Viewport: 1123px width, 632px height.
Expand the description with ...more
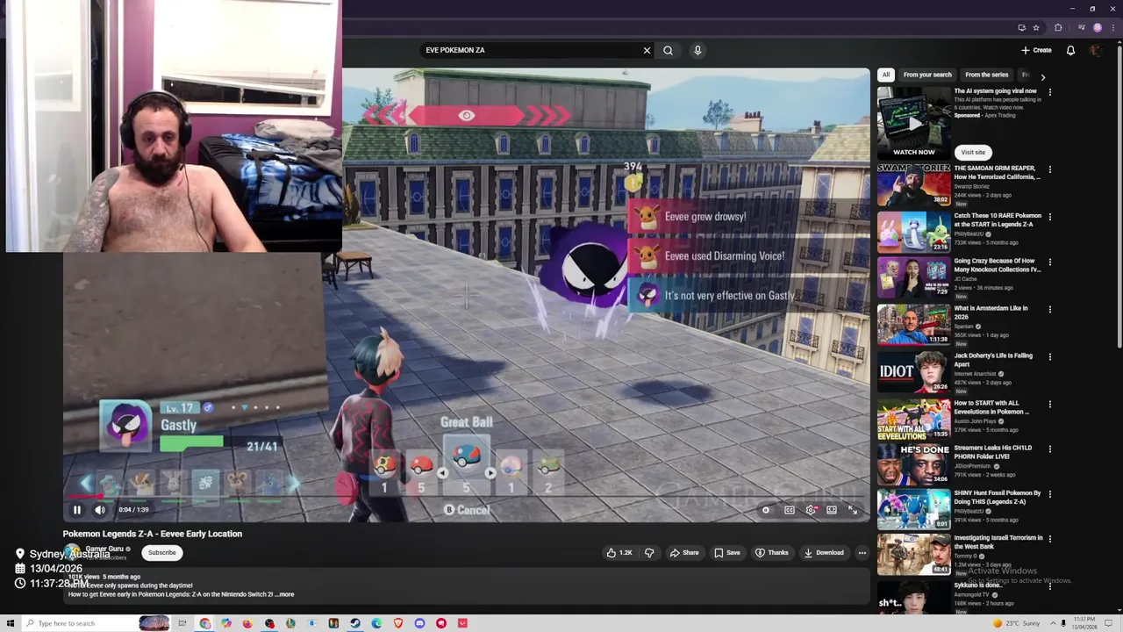[284, 594]
